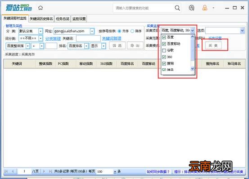Sort by 整体指数 column header
Screen dimensions: 249x179
pos(46,64)
